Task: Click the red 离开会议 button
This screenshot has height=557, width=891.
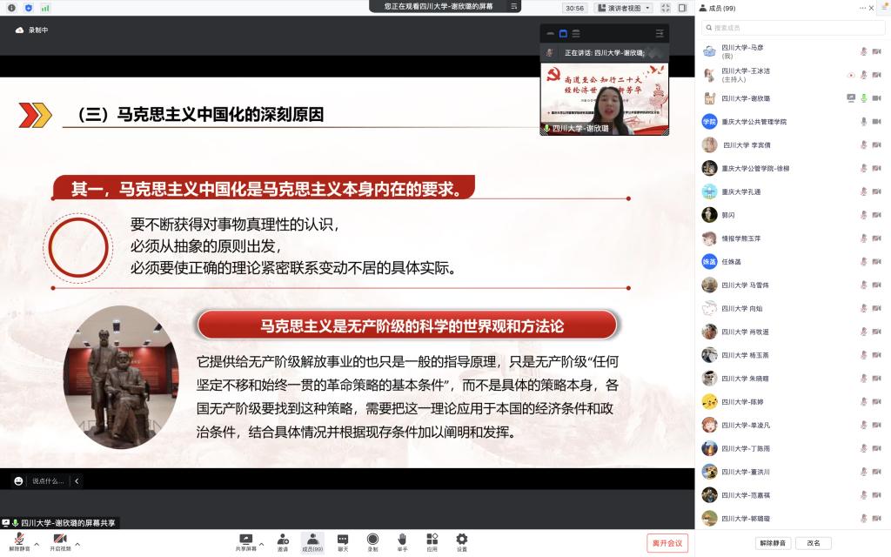Action: pos(667,543)
